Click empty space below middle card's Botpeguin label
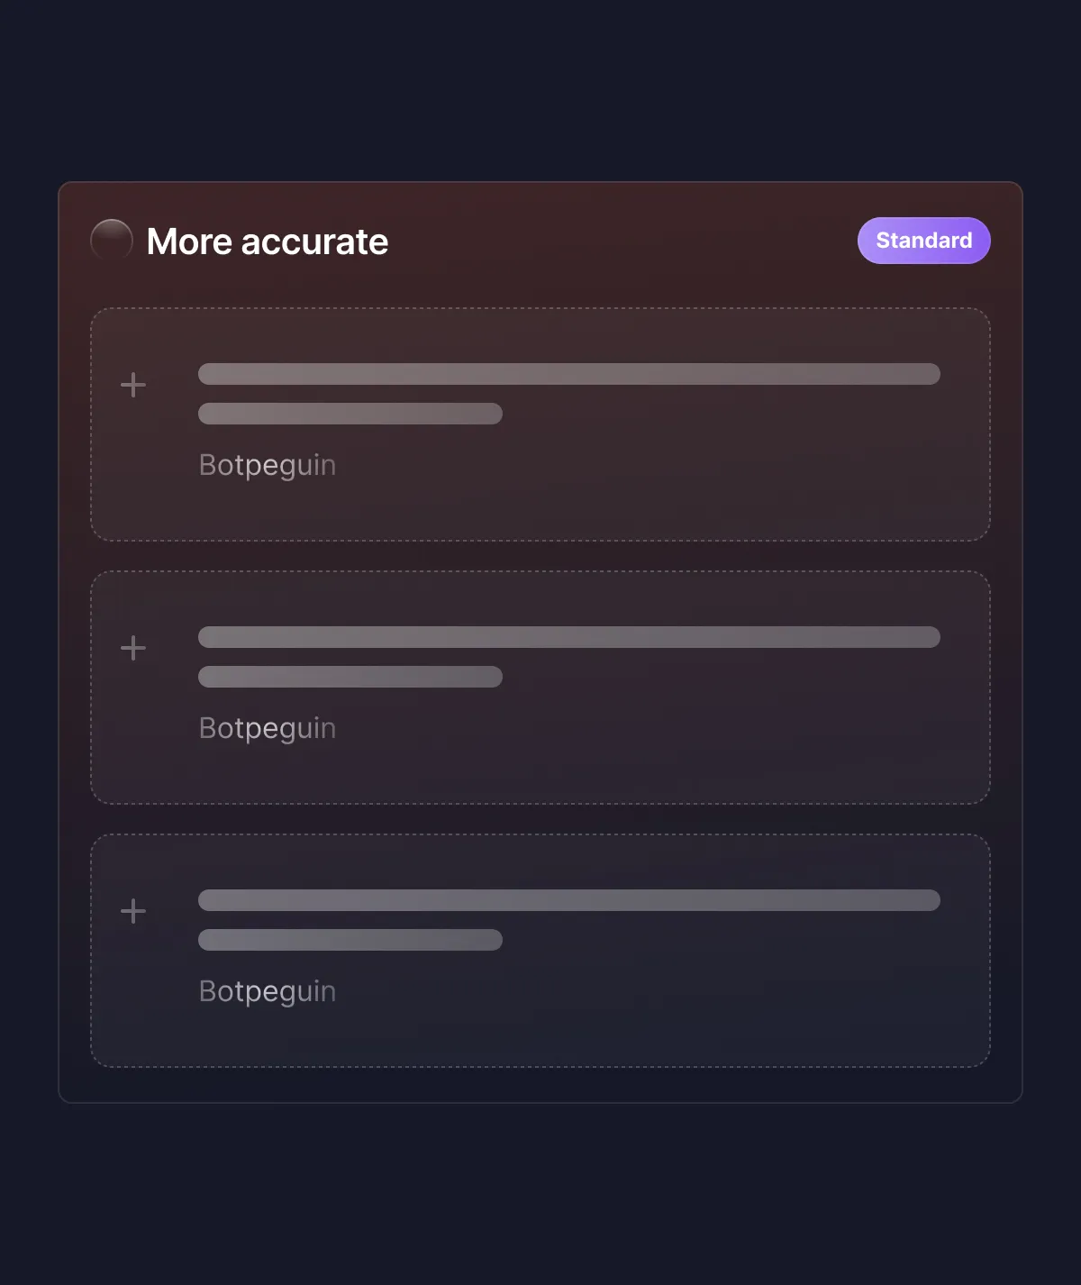 (x=540, y=775)
